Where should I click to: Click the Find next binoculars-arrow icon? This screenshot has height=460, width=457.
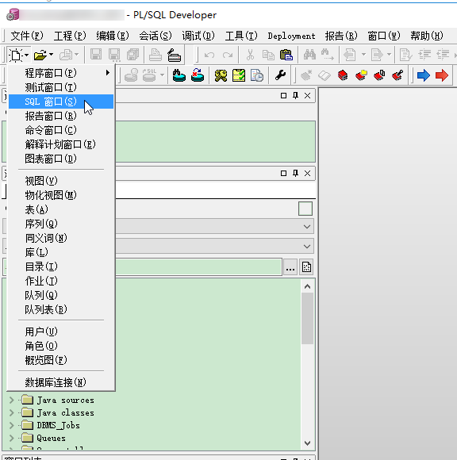(x=327, y=55)
